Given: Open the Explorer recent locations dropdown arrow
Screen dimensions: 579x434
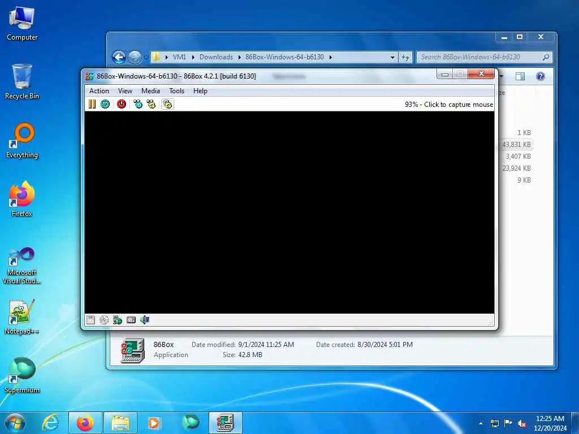Looking at the screenshot, I should (x=146, y=57).
